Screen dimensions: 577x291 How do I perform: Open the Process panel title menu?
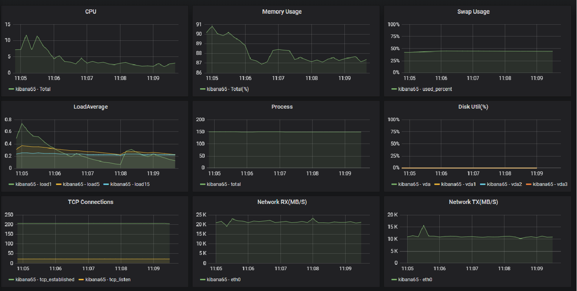point(282,107)
